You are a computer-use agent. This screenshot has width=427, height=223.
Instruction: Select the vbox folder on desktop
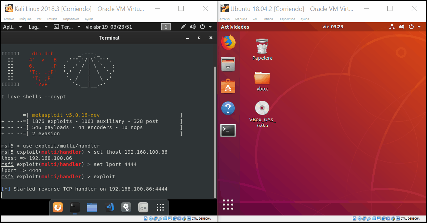262,81
